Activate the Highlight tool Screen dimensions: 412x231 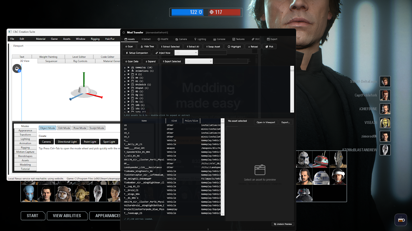coord(234,46)
